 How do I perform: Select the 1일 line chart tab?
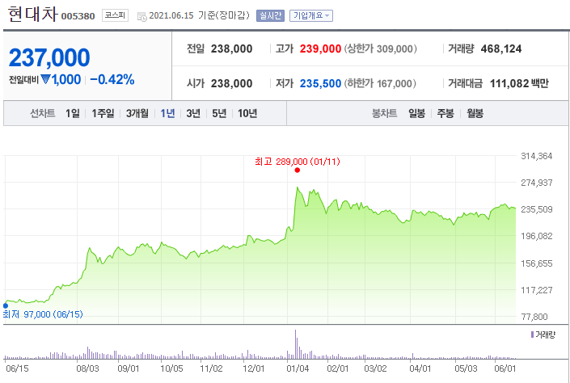pyautogui.click(x=72, y=113)
